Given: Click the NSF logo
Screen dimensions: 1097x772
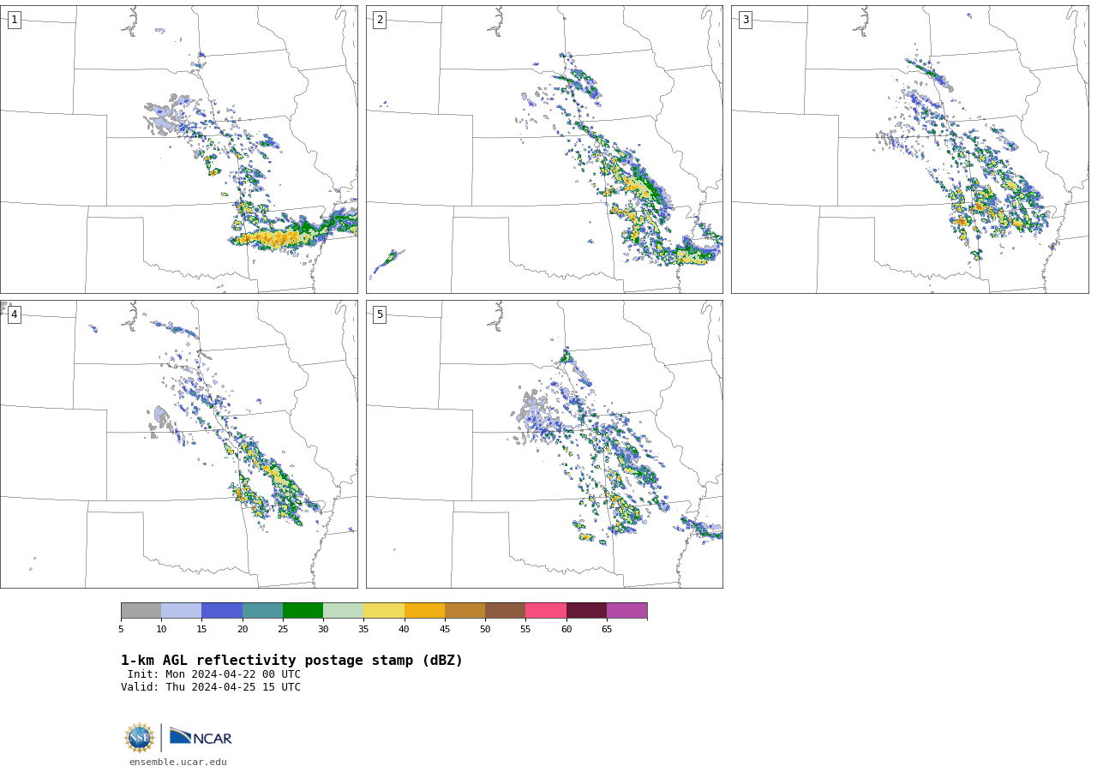Looking at the screenshot, I should click(x=140, y=738).
